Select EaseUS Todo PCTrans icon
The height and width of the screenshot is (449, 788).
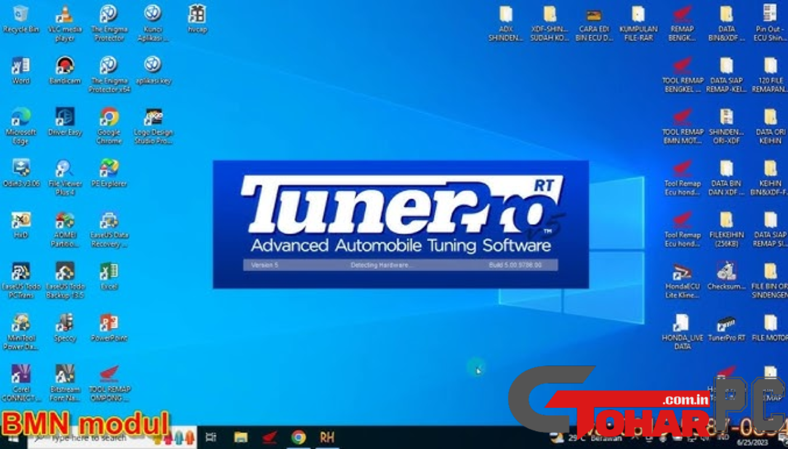point(20,280)
